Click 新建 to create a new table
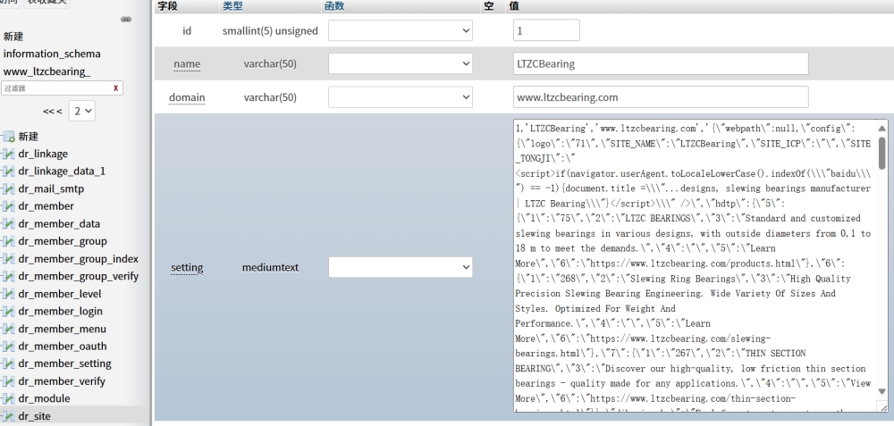This screenshot has height=426, width=894. click(29, 137)
